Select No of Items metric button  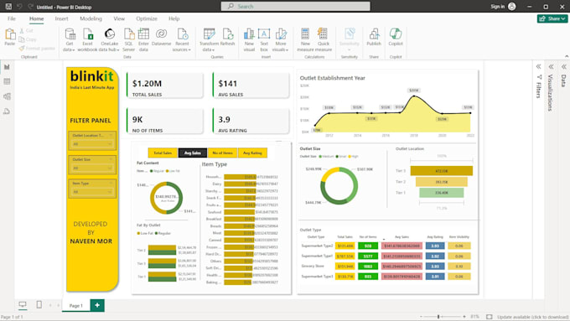click(x=222, y=153)
